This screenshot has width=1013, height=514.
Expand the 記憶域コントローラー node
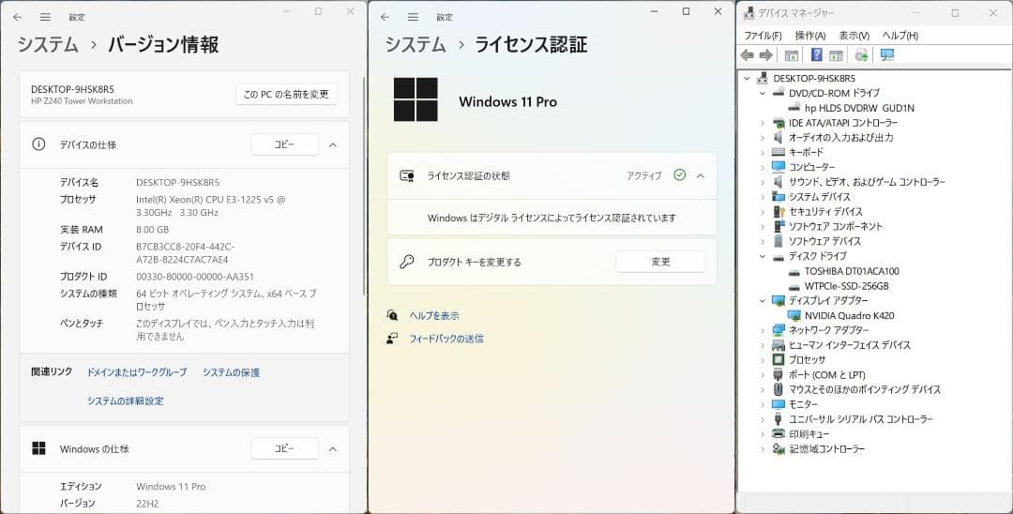(x=763, y=448)
